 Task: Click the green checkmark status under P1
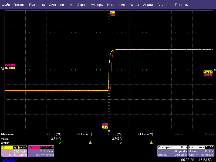pos(60,143)
